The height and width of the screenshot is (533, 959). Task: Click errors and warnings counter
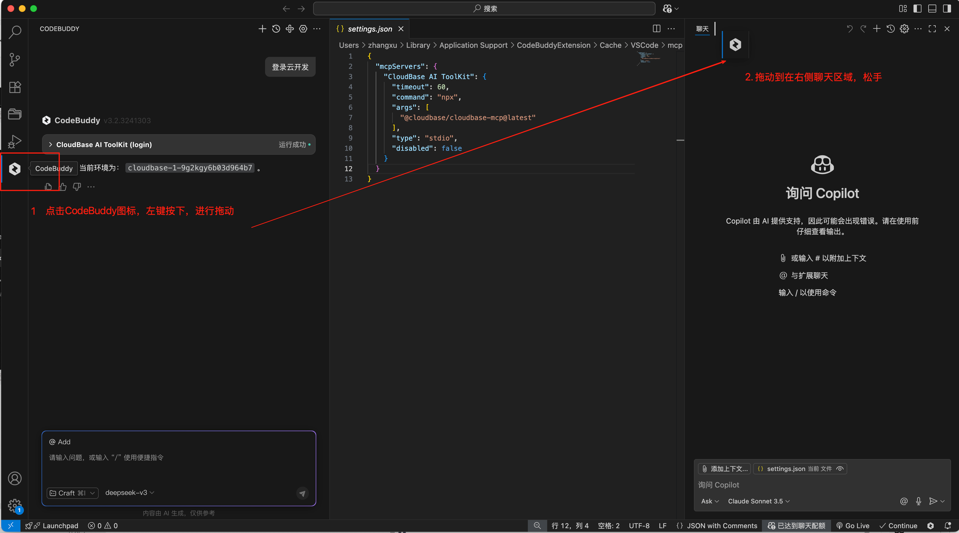[x=103, y=526]
